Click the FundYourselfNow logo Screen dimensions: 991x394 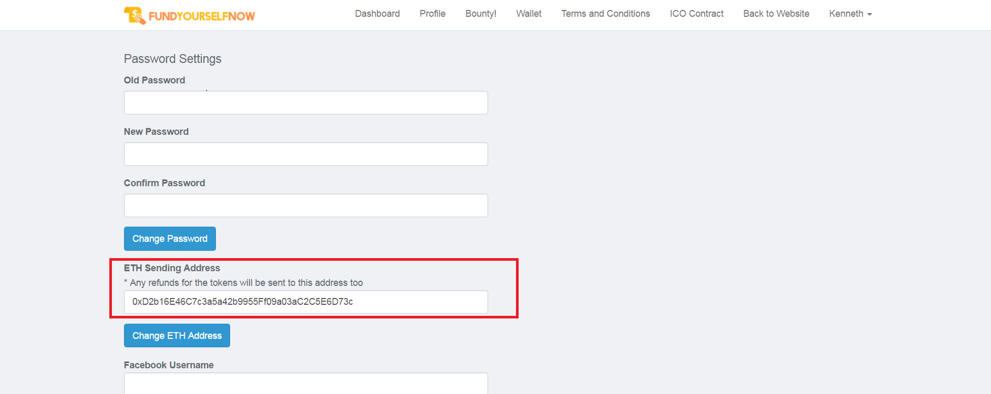(189, 16)
